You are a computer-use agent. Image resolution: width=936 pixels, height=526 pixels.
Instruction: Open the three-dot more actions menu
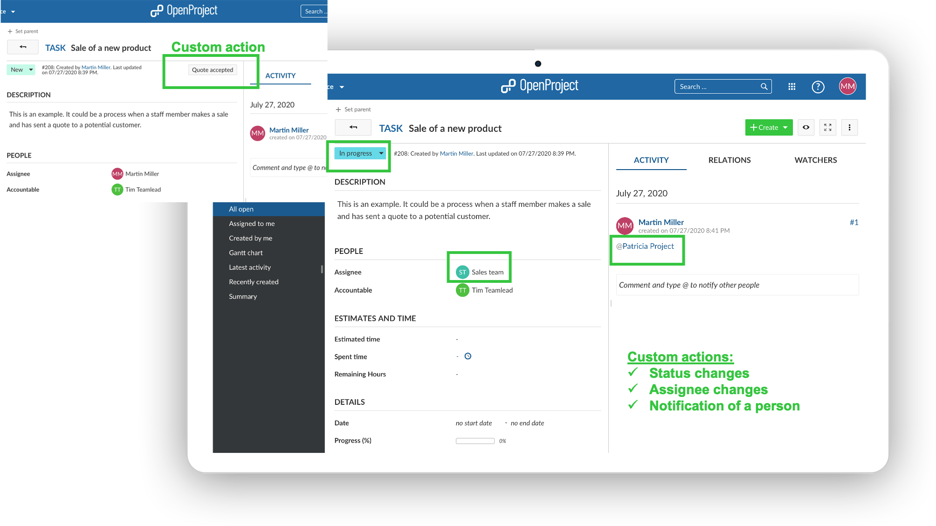click(849, 128)
